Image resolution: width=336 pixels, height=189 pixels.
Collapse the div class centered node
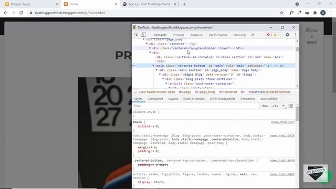[147, 44]
